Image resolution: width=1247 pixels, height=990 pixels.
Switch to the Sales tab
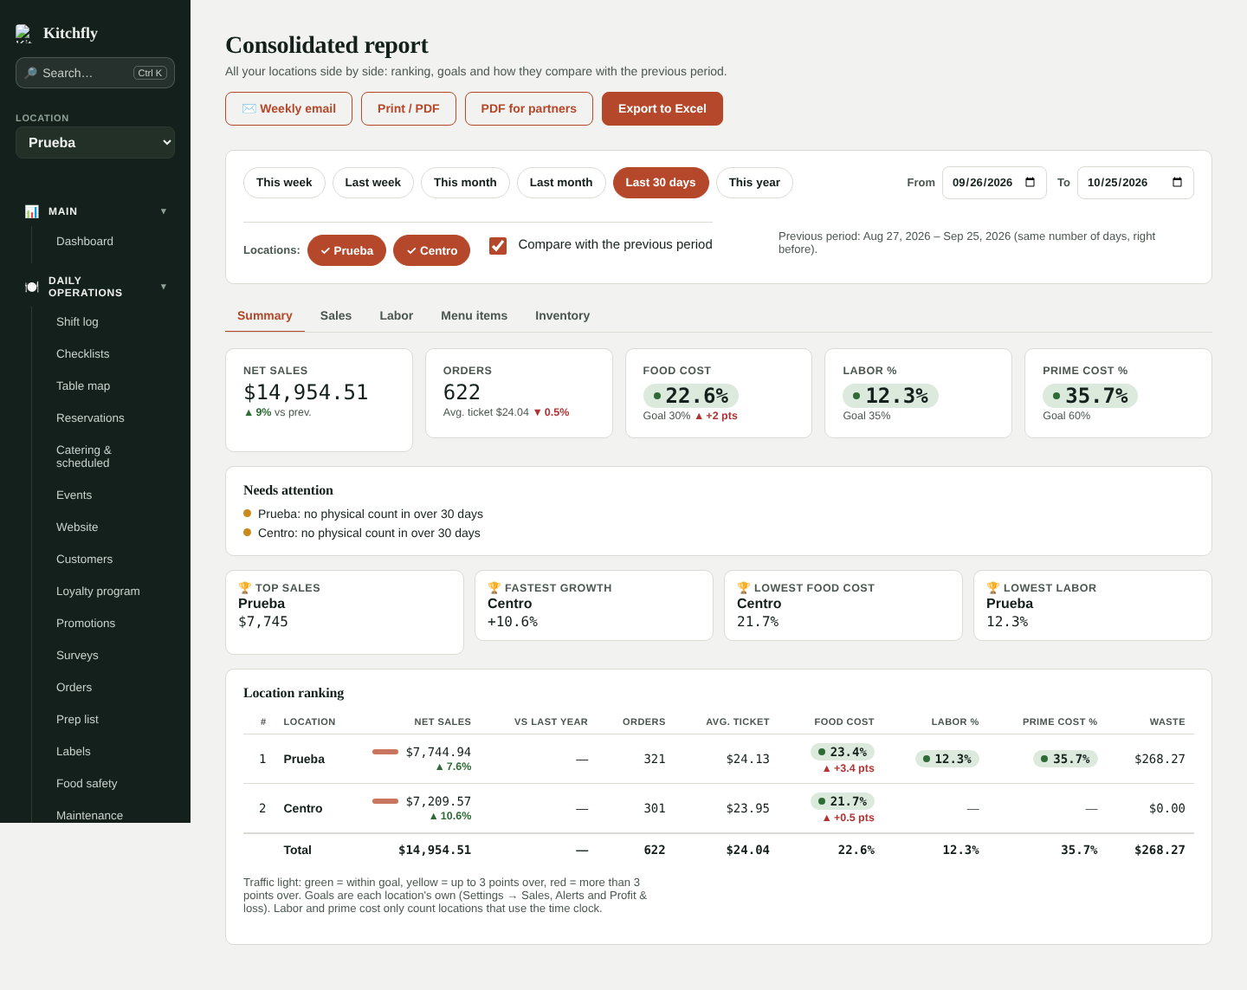pyautogui.click(x=336, y=315)
